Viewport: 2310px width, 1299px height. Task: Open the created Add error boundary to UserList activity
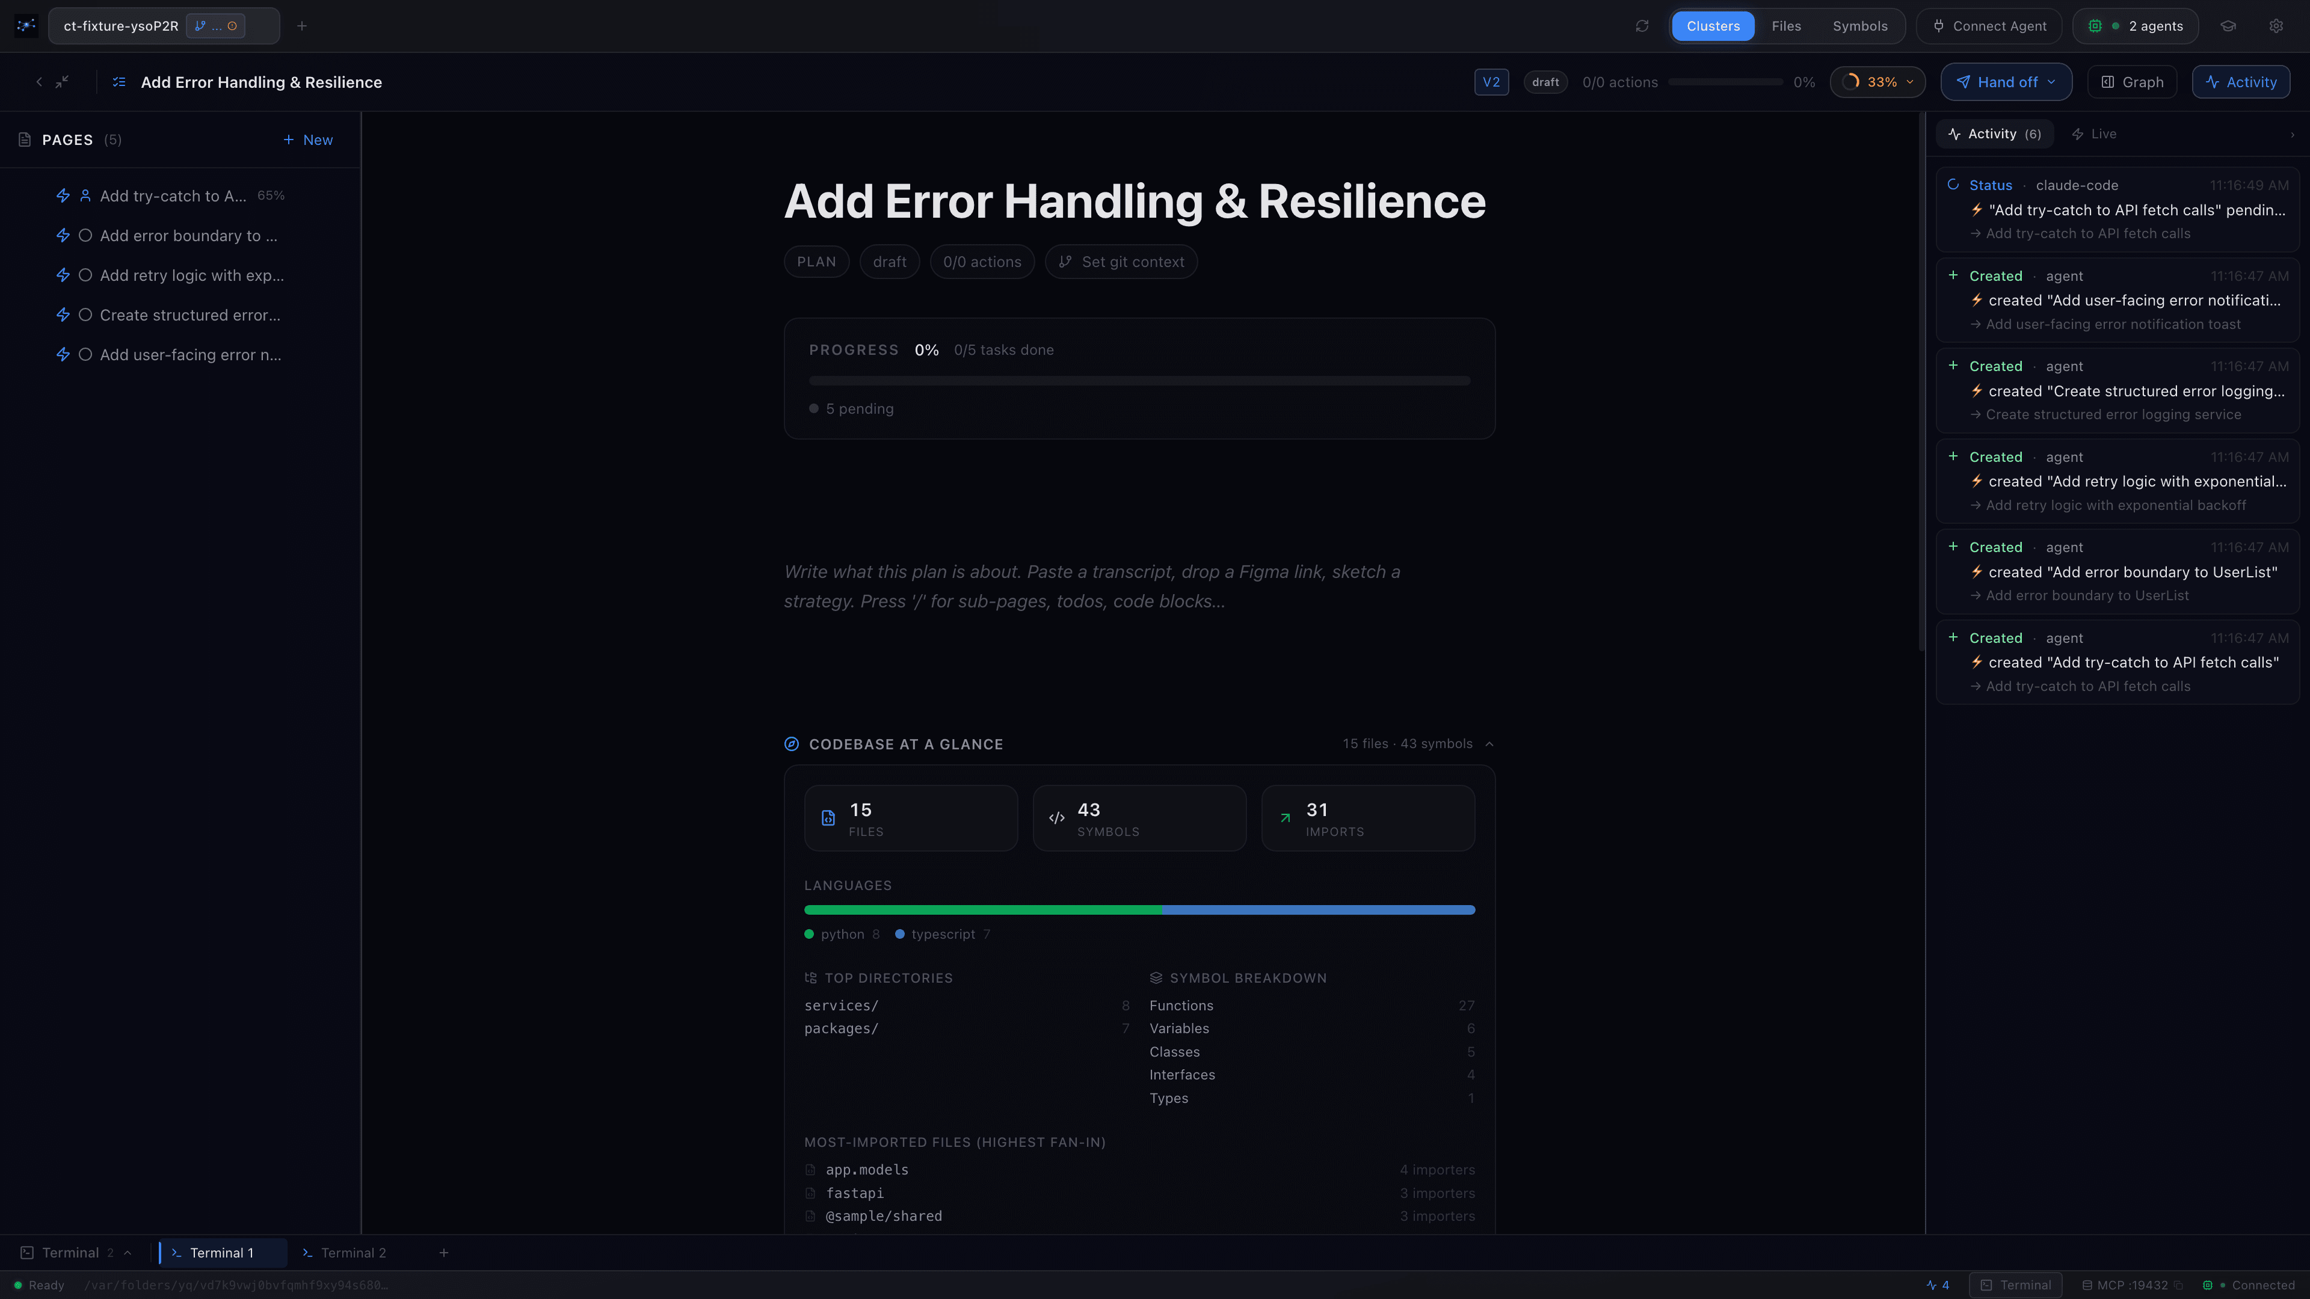click(x=2117, y=572)
